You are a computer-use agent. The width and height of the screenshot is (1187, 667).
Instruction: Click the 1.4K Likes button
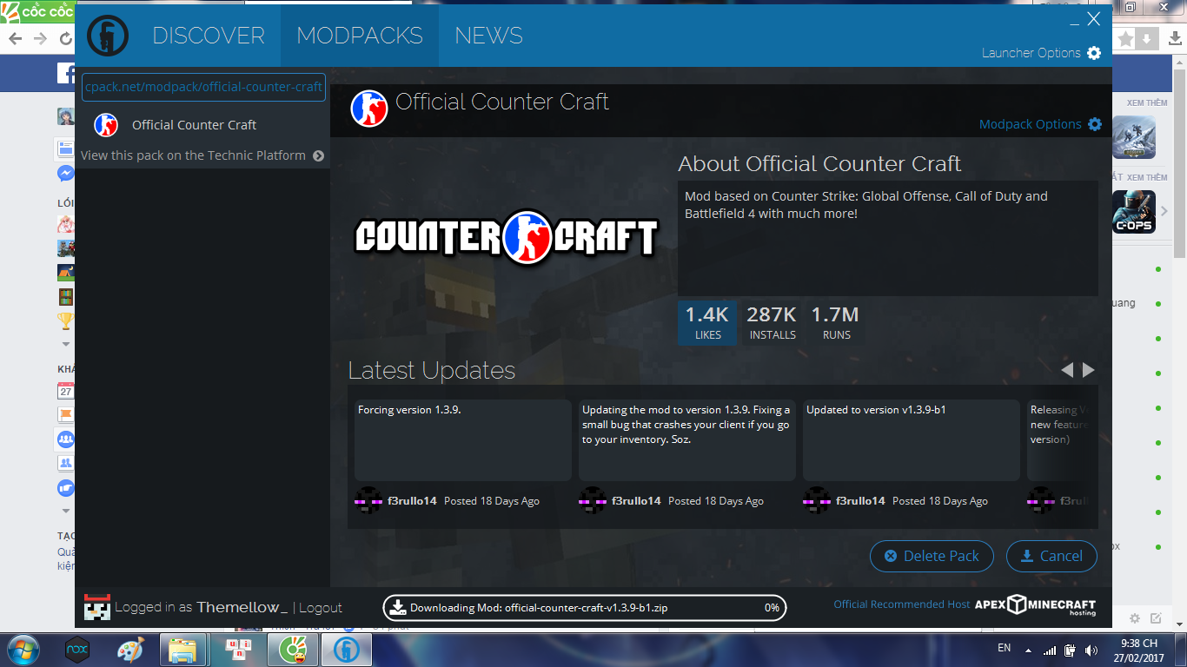pos(708,323)
